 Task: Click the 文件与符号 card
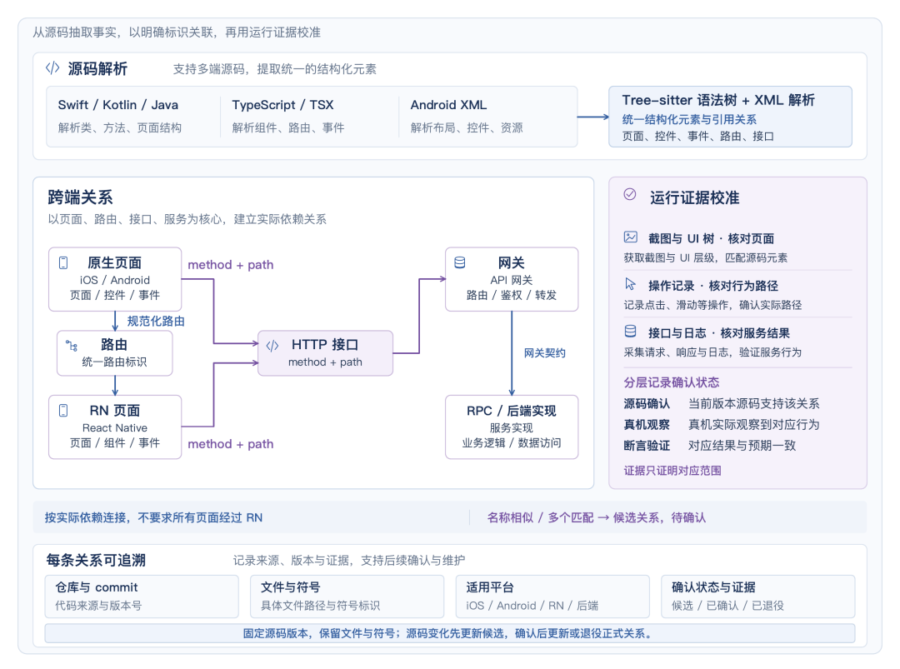[x=347, y=597]
